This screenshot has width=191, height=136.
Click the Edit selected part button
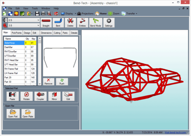coord(68,96)
